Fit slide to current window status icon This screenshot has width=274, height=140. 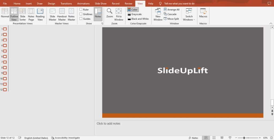coord(271,138)
